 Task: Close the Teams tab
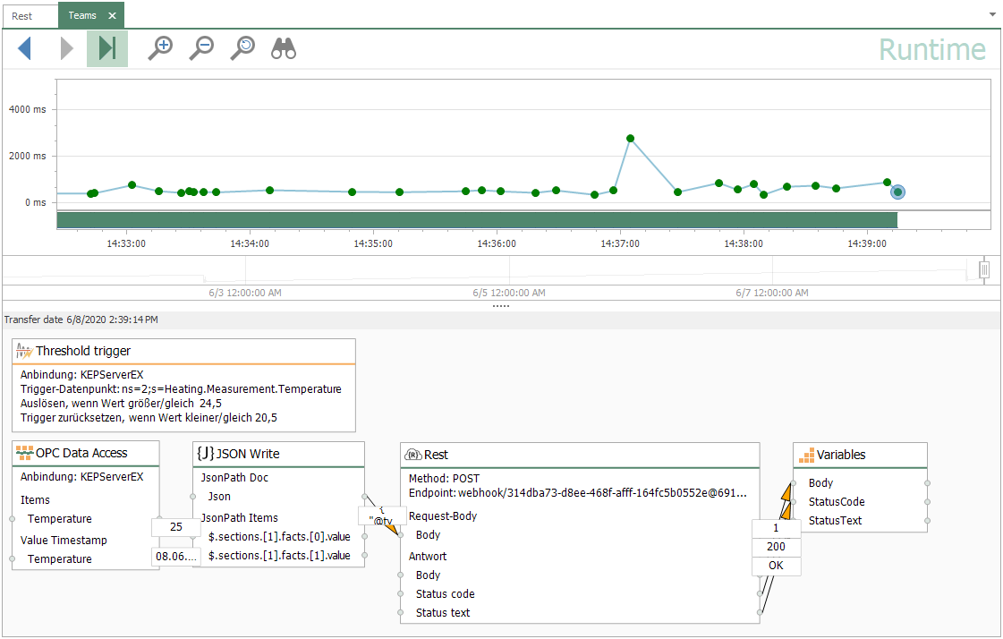click(x=112, y=16)
